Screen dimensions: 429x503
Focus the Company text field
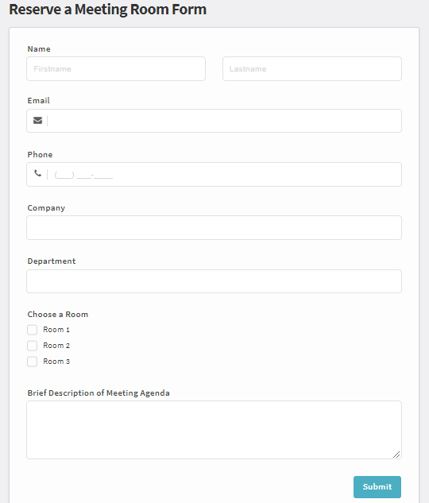[214, 228]
